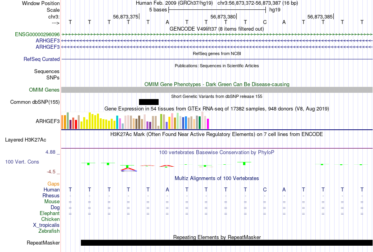
Task: Click the Mouse species label
Action: [52, 202]
